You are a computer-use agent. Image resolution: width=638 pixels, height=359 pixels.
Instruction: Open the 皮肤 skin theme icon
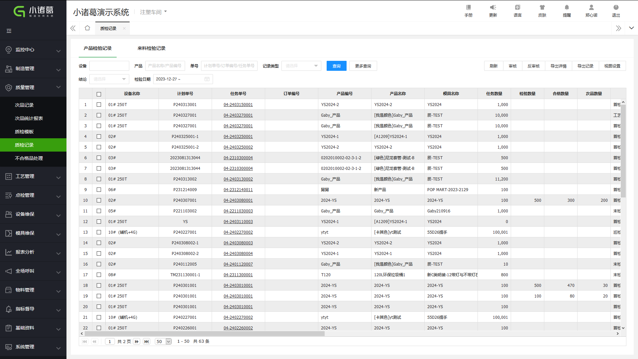pyautogui.click(x=542, y=8)
